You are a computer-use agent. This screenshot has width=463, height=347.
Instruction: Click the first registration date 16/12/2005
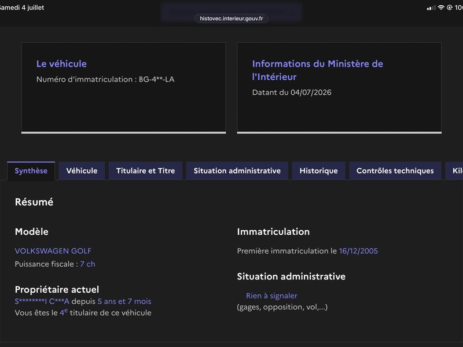[358, 251]
